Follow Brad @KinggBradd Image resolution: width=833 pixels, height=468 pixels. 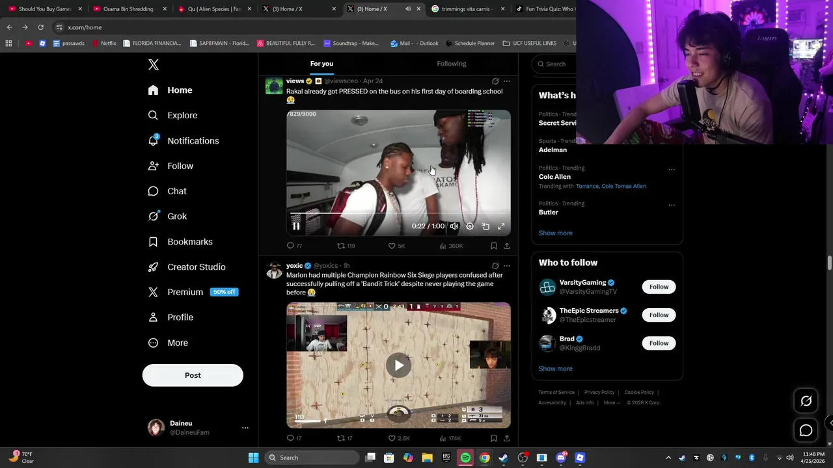click(659, 343)
